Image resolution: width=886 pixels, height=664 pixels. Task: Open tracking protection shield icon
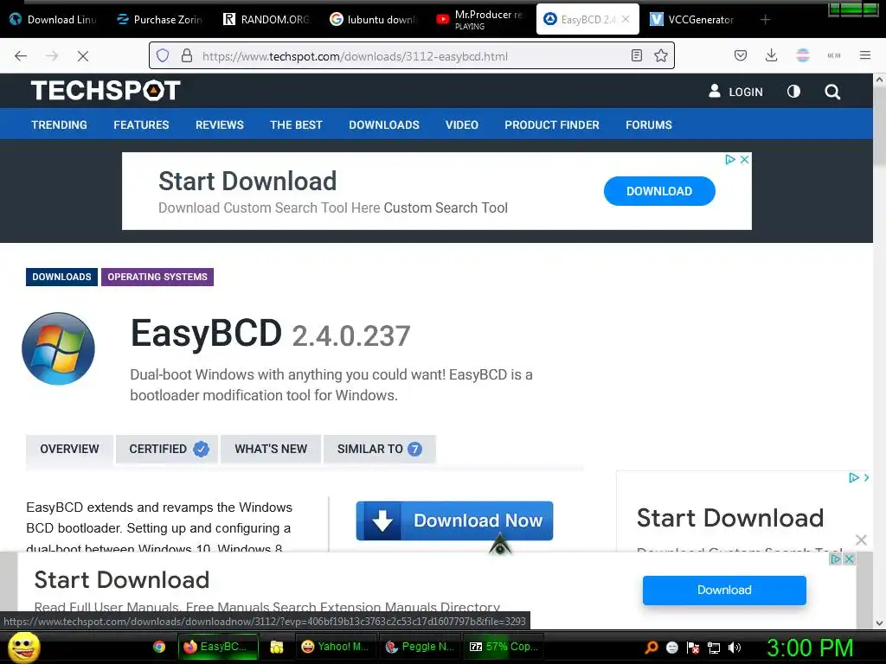point(163,56)
